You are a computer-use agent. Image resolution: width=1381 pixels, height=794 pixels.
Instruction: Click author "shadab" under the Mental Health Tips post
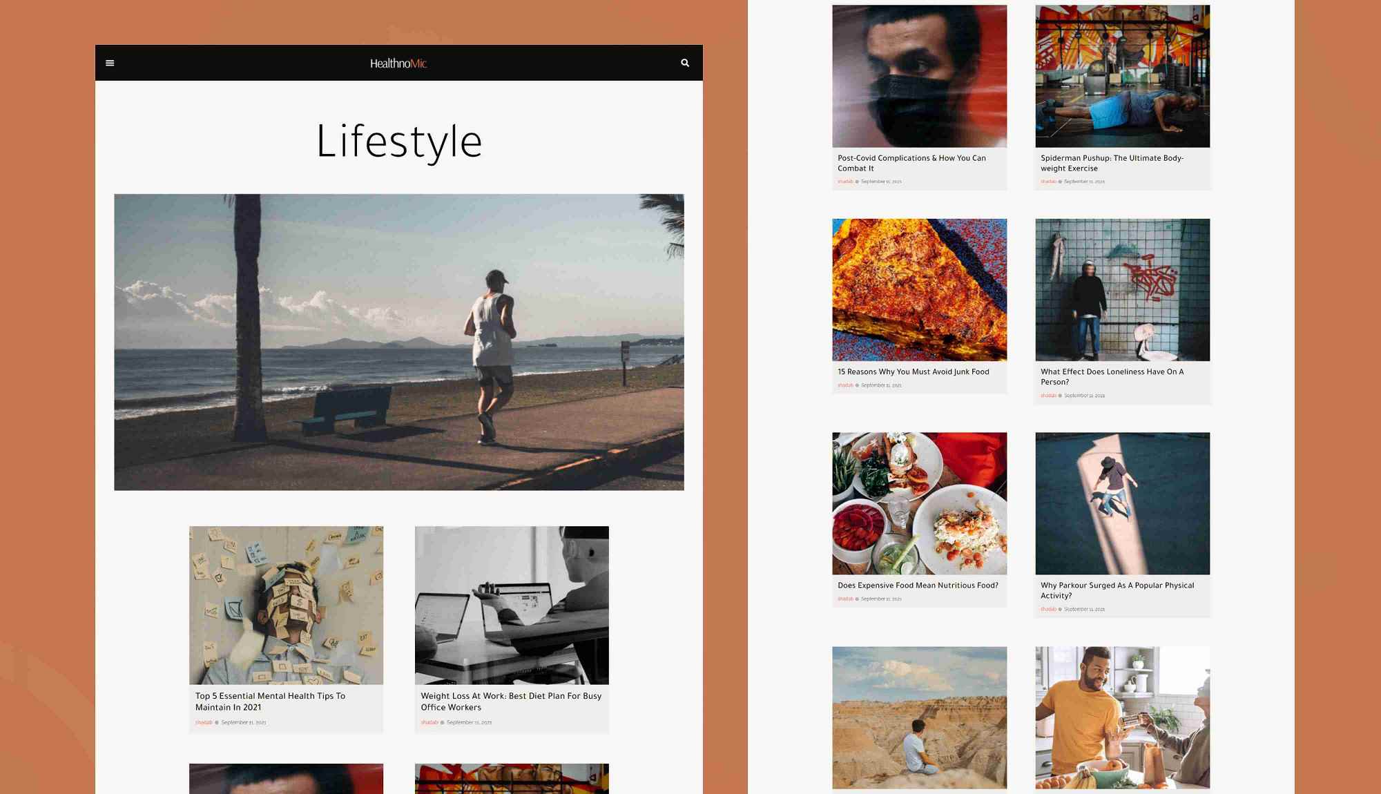tap(204, 724)
